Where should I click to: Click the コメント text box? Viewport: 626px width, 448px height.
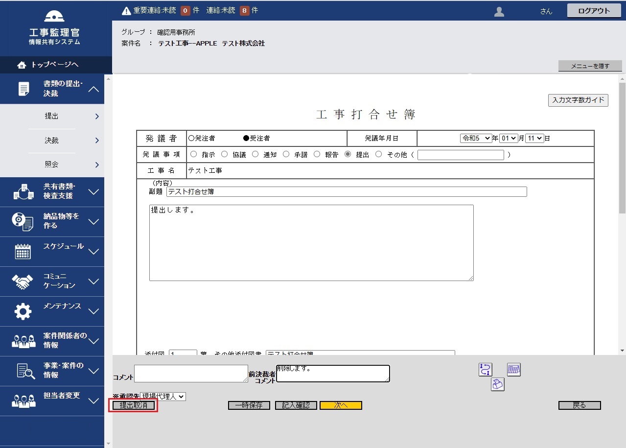[x=191, y=374]
